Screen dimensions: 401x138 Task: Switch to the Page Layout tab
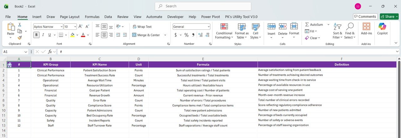point(70,17)
